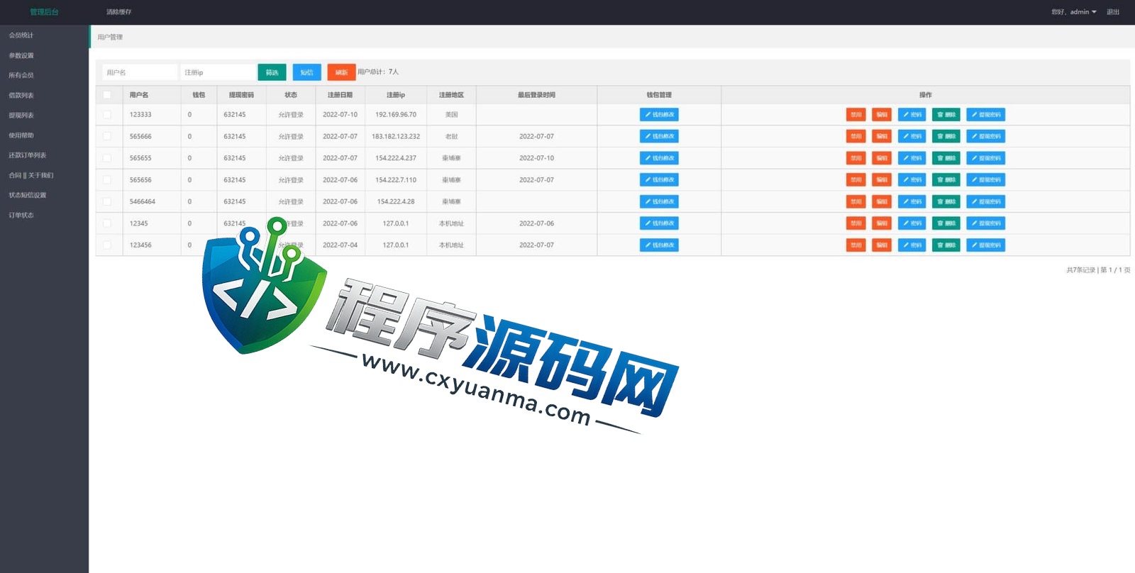The width and height of the screenshot is (1135, 573).
Task: Tick the checkbox for user 5466464
Action: click(x=107, y=201)
